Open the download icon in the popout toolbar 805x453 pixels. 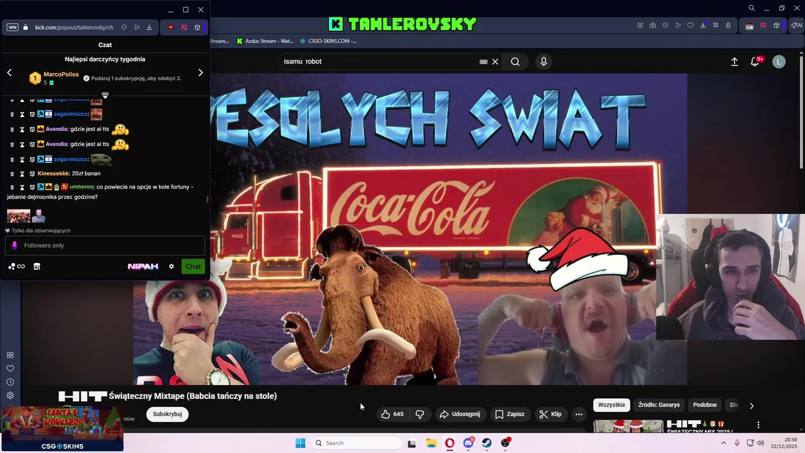point(149,28)
